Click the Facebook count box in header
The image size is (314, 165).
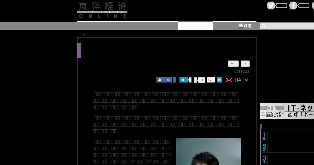click(304, 5)
